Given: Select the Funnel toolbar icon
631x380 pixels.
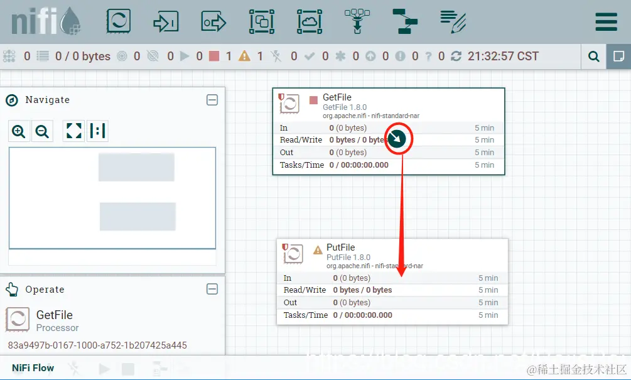Looking at the screenshot, I should click(357, 21).
